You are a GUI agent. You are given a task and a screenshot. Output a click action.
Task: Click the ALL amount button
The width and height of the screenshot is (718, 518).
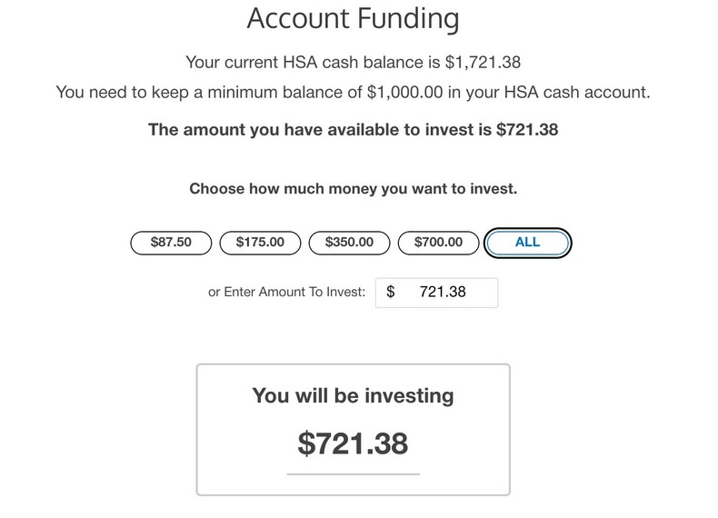tap(527, 243)
